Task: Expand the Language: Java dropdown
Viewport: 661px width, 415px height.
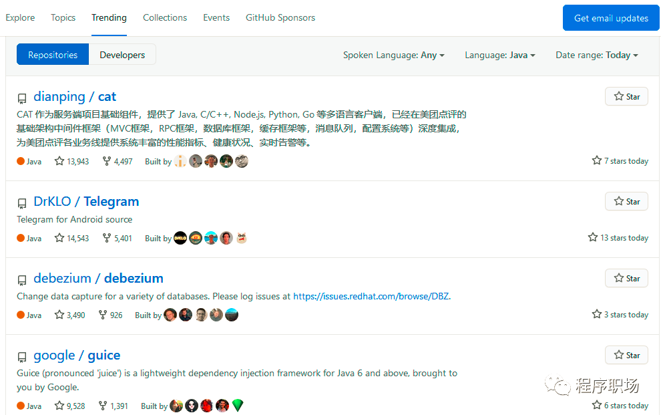Action: tap(500, 55)
